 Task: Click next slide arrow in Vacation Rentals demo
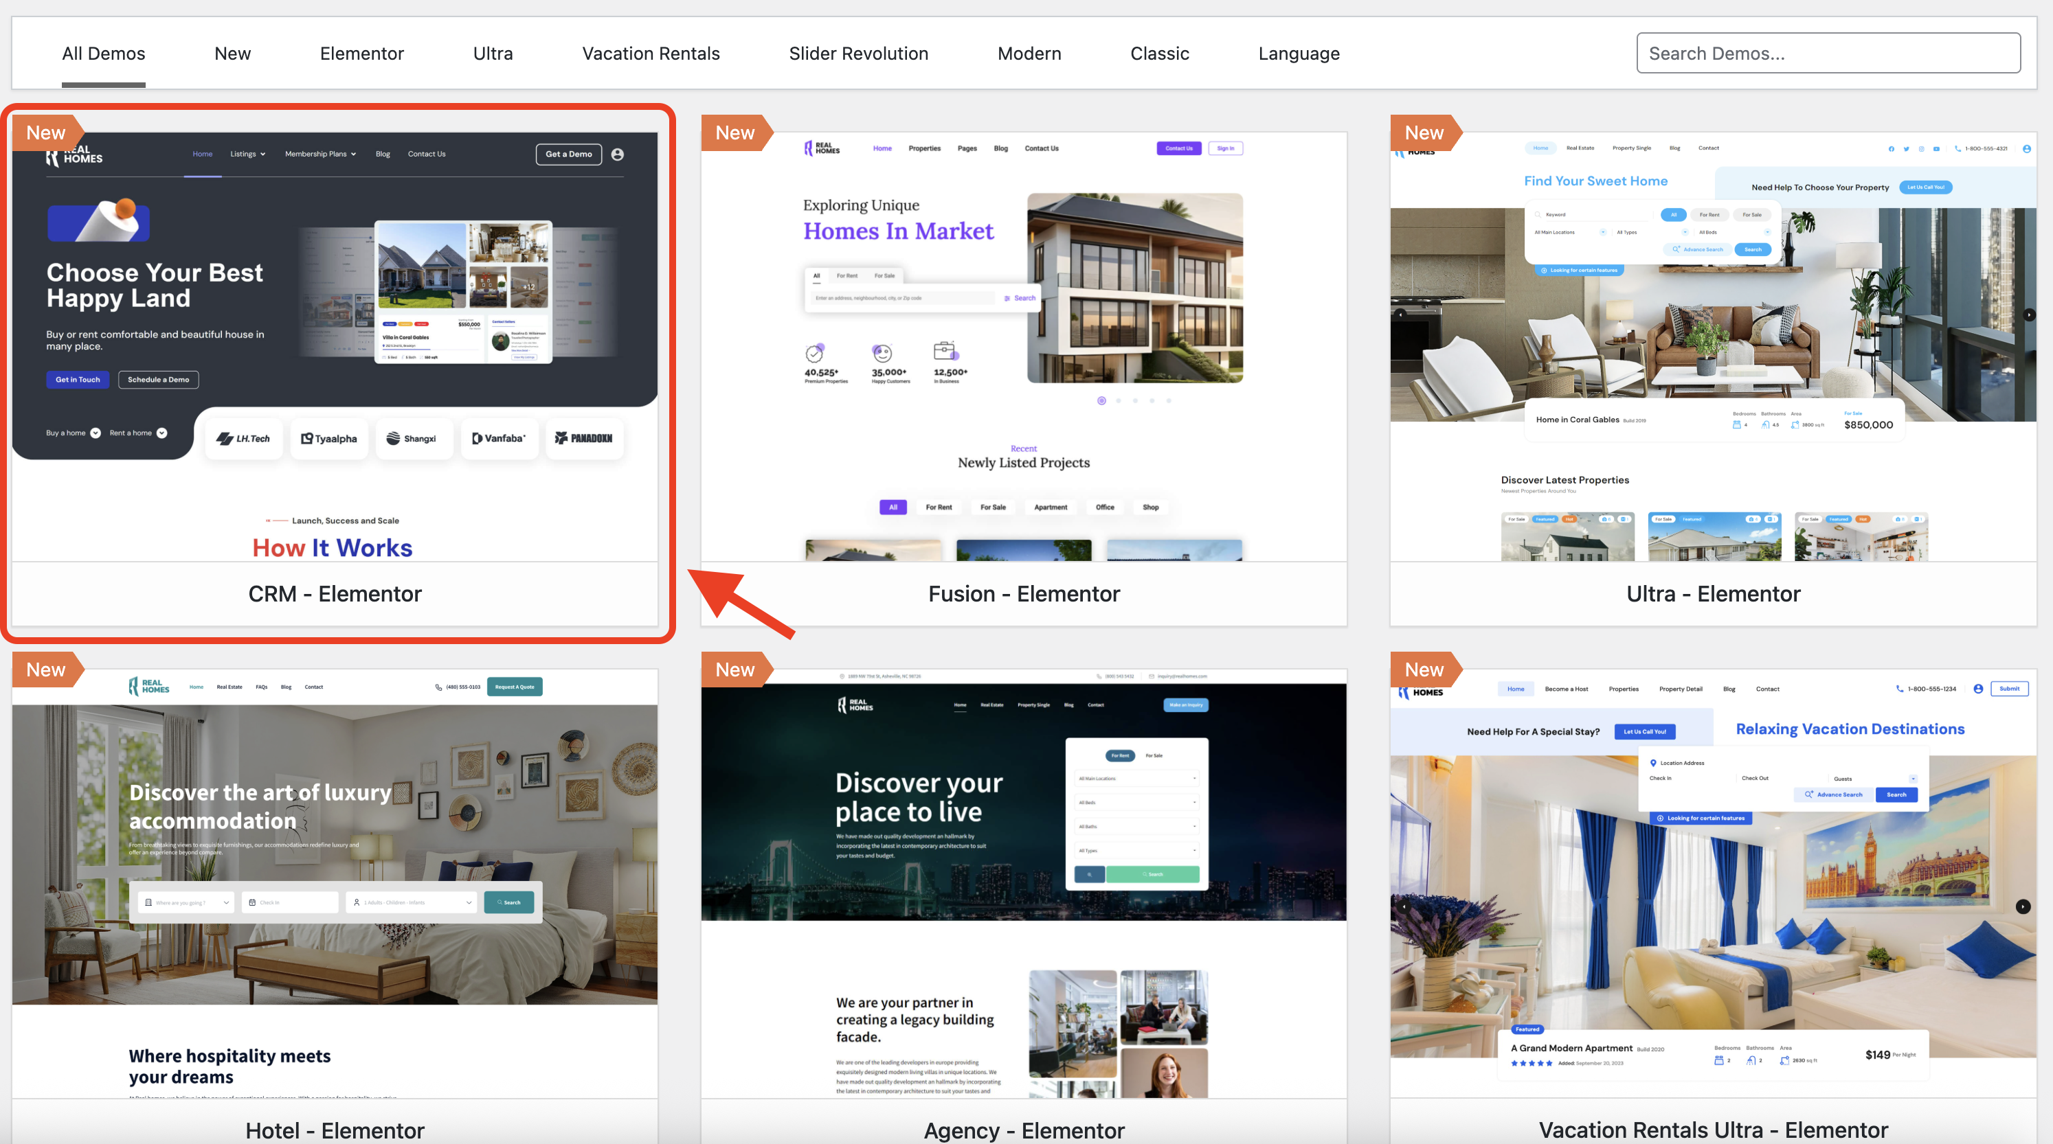pos(2022,906)
